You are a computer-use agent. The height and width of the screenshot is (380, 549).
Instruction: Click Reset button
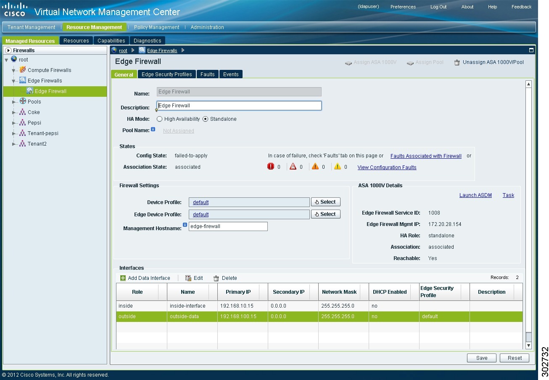[x=515, y=358]
